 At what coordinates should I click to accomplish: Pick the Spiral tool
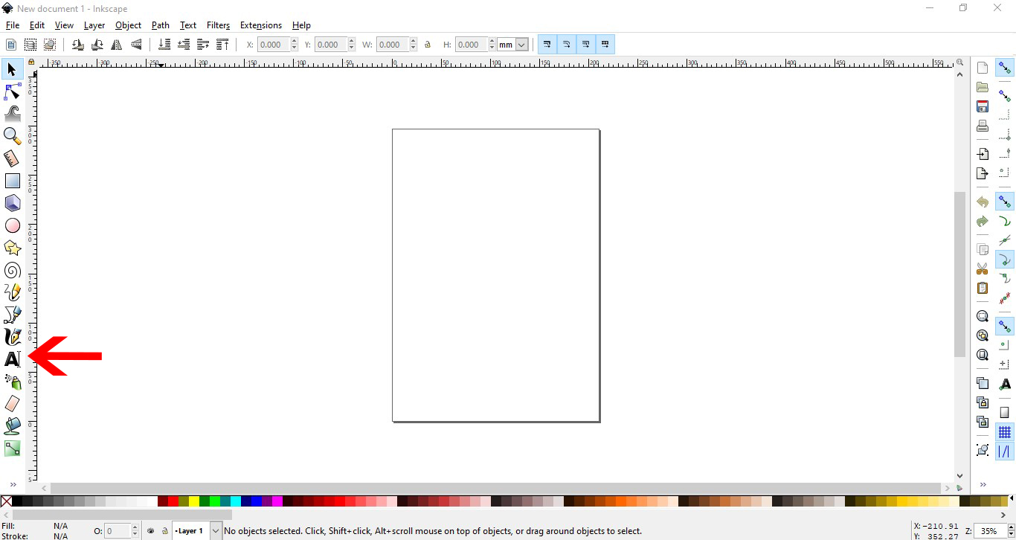pos(12,270)
